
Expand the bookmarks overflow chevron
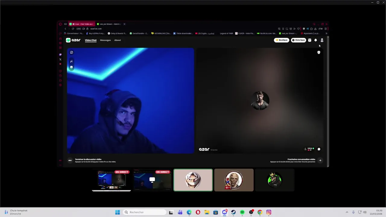click(x=326, y=33)
